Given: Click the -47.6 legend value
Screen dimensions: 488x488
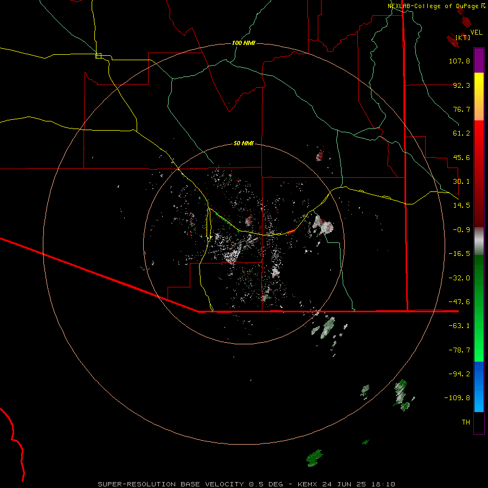Looking at the screenshot, I should coord(459,302).
